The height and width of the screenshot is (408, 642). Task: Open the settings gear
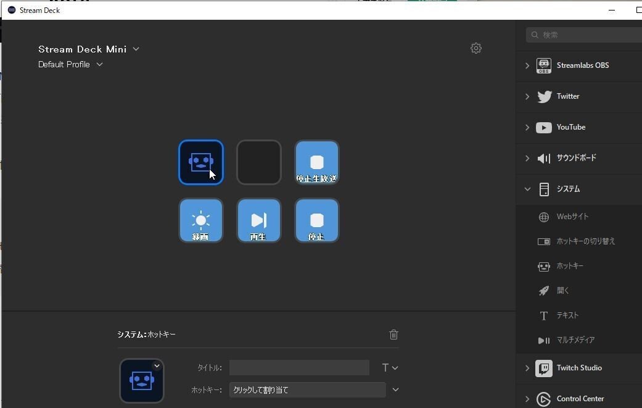pyautogui.click(x=475, y=48)
